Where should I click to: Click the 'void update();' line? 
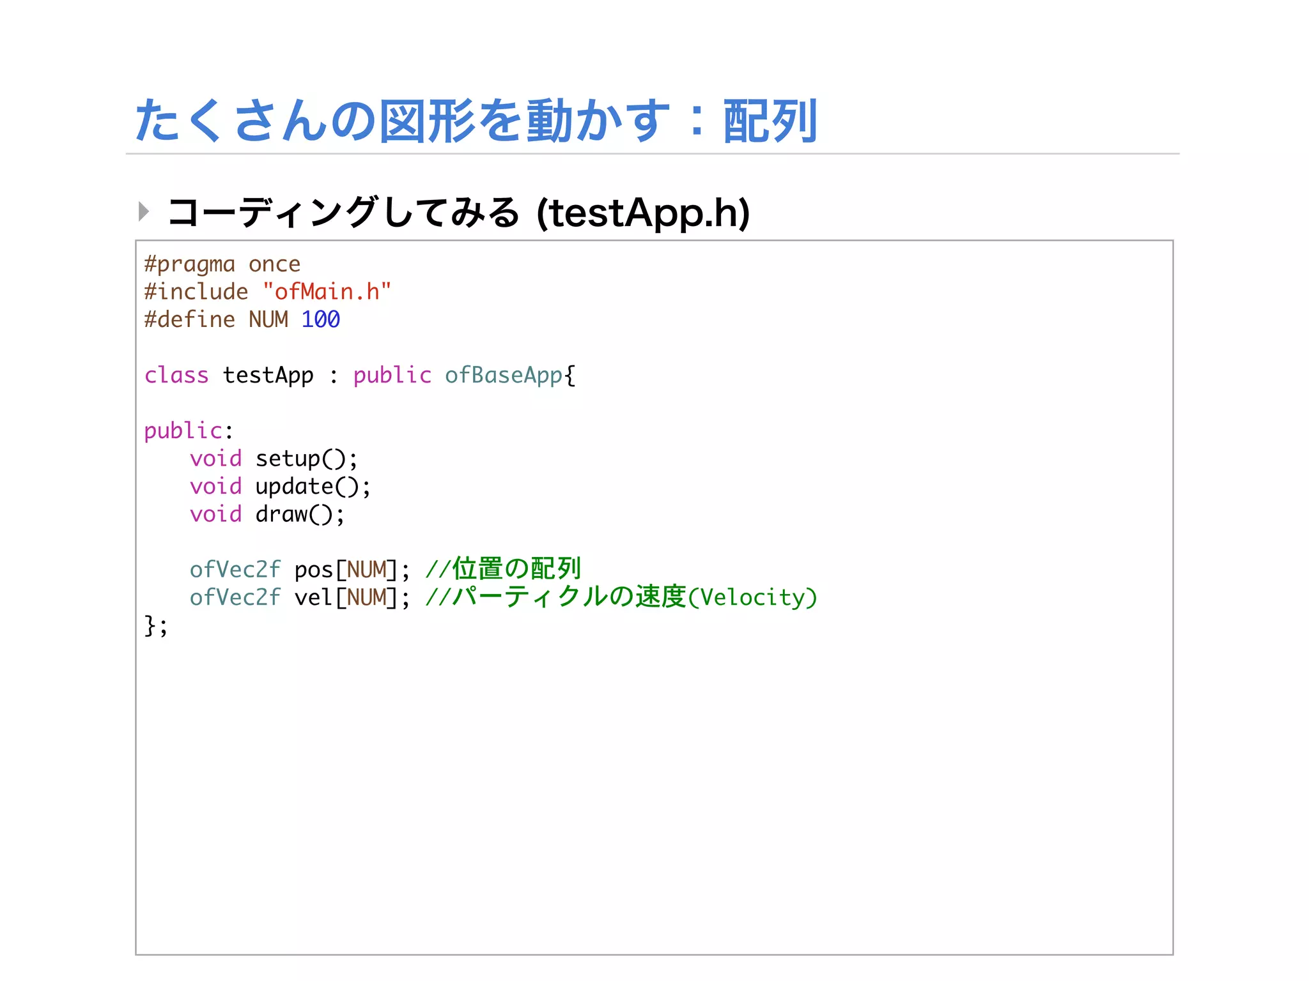click(280, 487)
